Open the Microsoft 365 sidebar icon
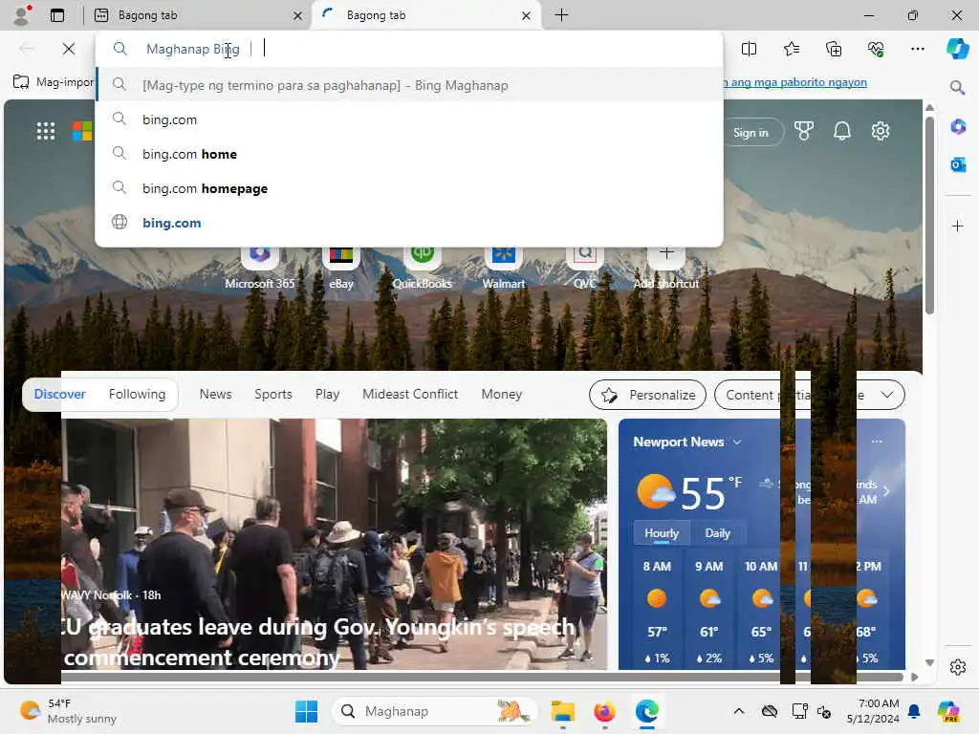979x734 pixels. (x=958, y=127)
